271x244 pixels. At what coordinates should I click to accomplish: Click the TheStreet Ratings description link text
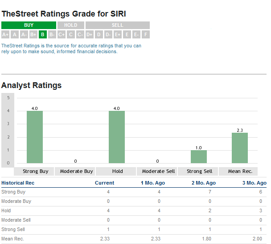(x=71, y=49)
